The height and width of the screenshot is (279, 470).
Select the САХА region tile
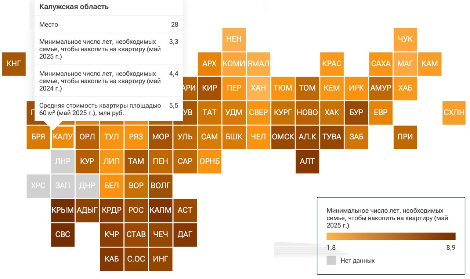click(x=381, y=64)
